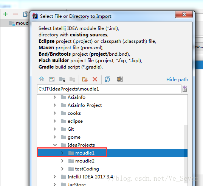
Task: Click the Refresh icon in toolbar
Action: (x=107, y=79)
